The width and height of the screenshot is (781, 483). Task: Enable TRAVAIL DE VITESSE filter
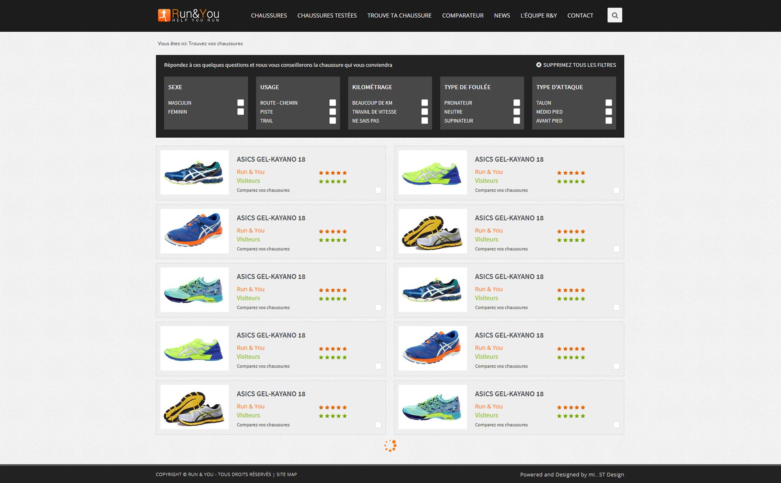[425, 112]
